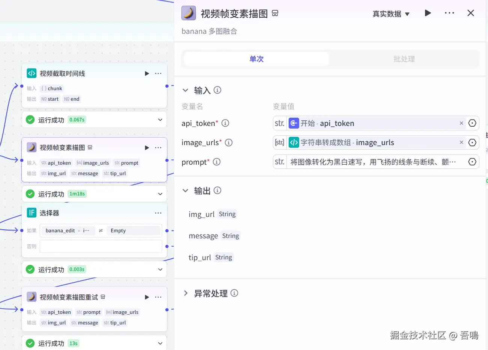
Task: Show info tooltip for 异常处理 section
Action: click(x=234, y=293)
